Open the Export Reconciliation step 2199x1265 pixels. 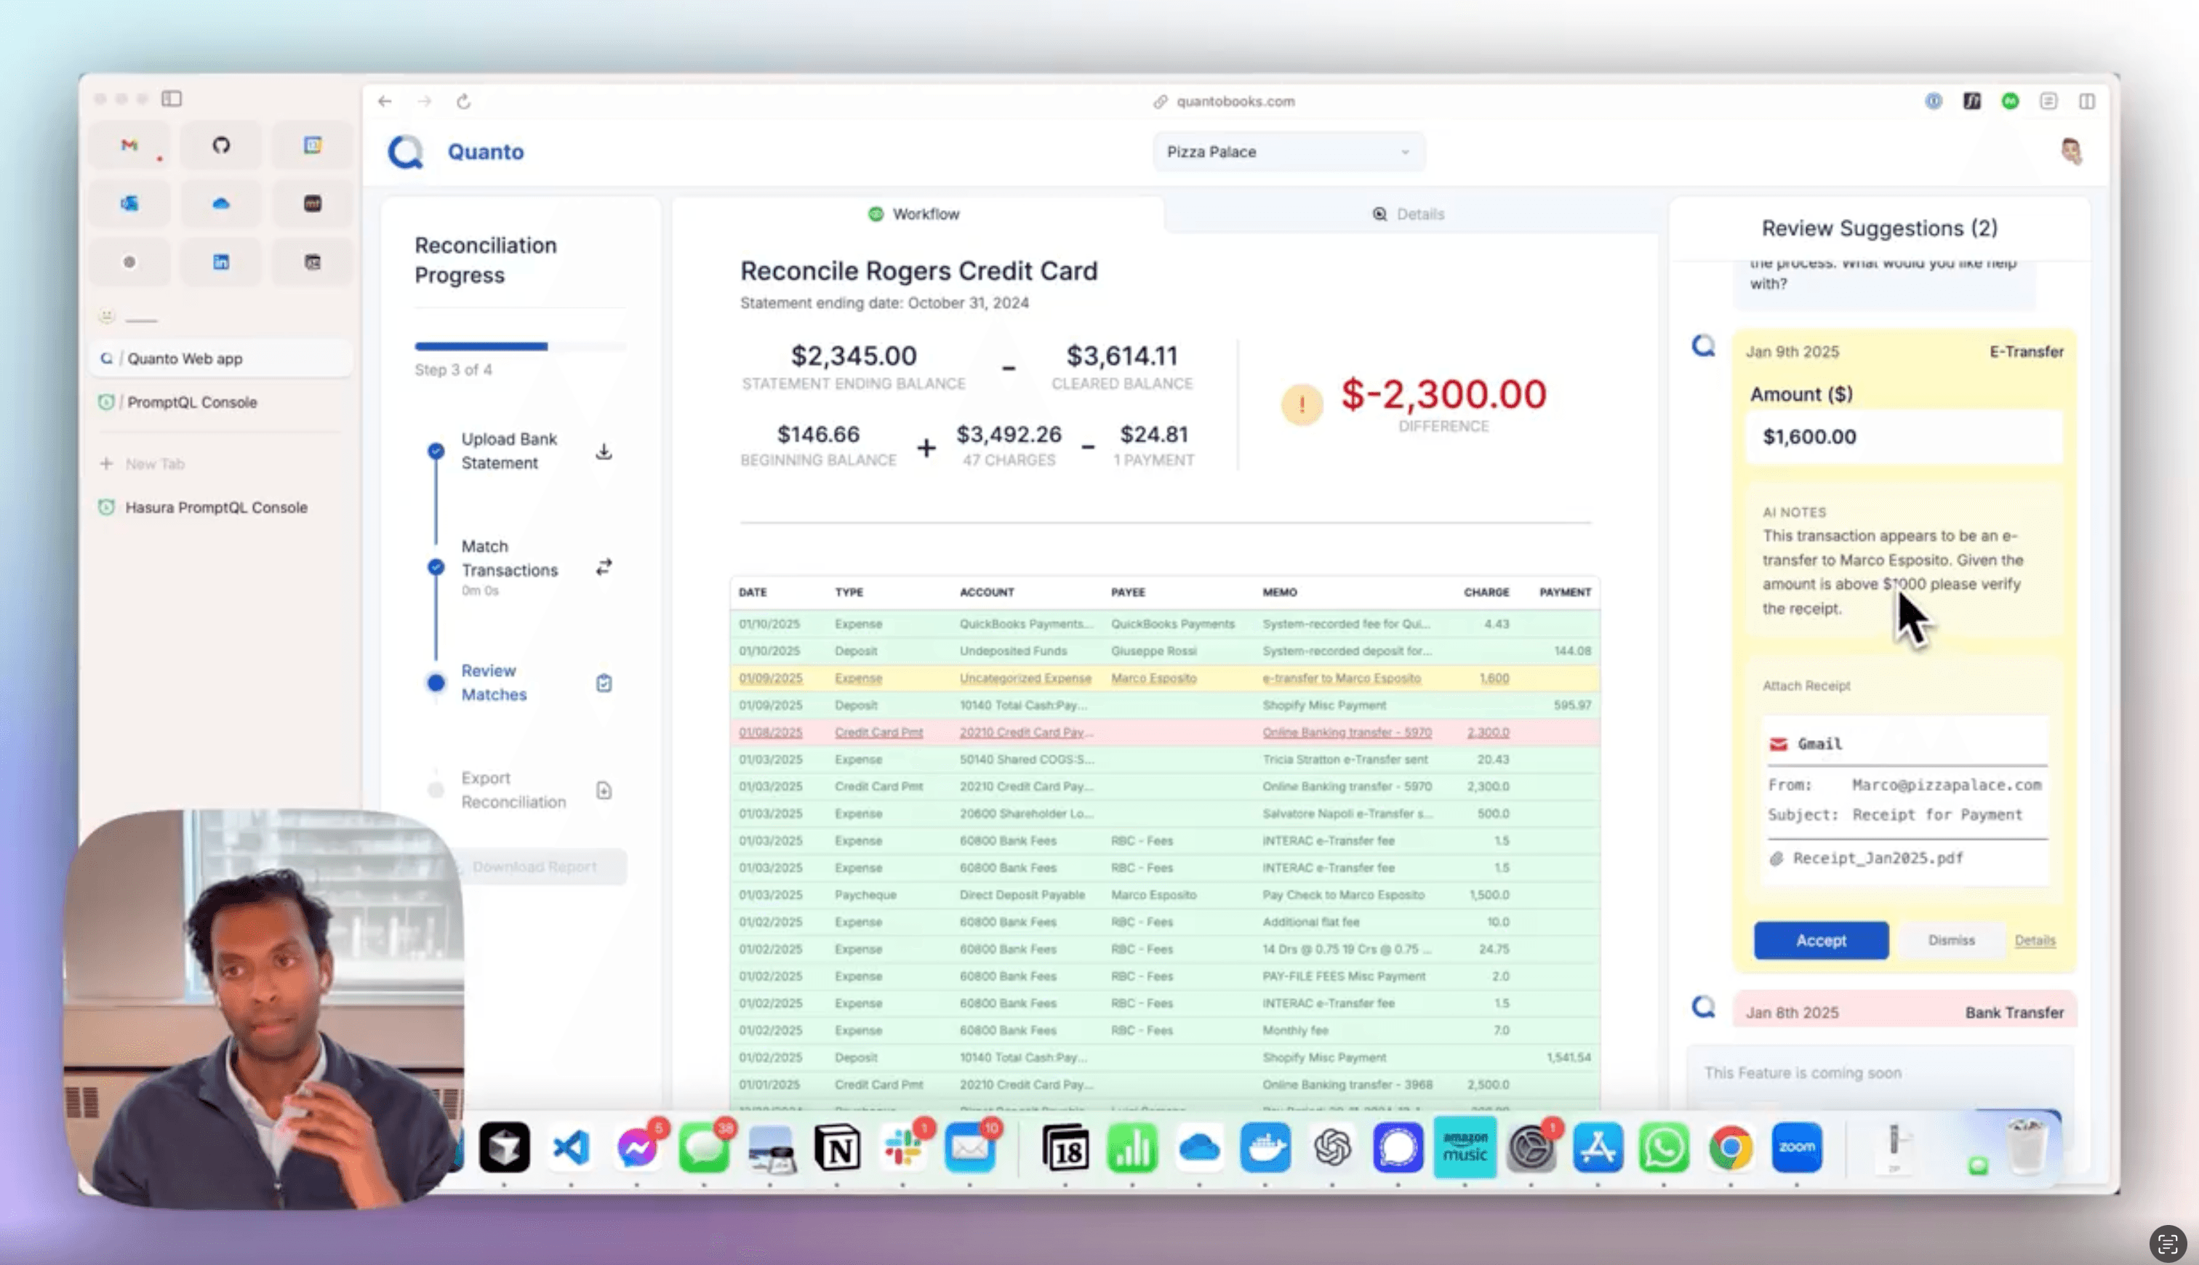513,790
